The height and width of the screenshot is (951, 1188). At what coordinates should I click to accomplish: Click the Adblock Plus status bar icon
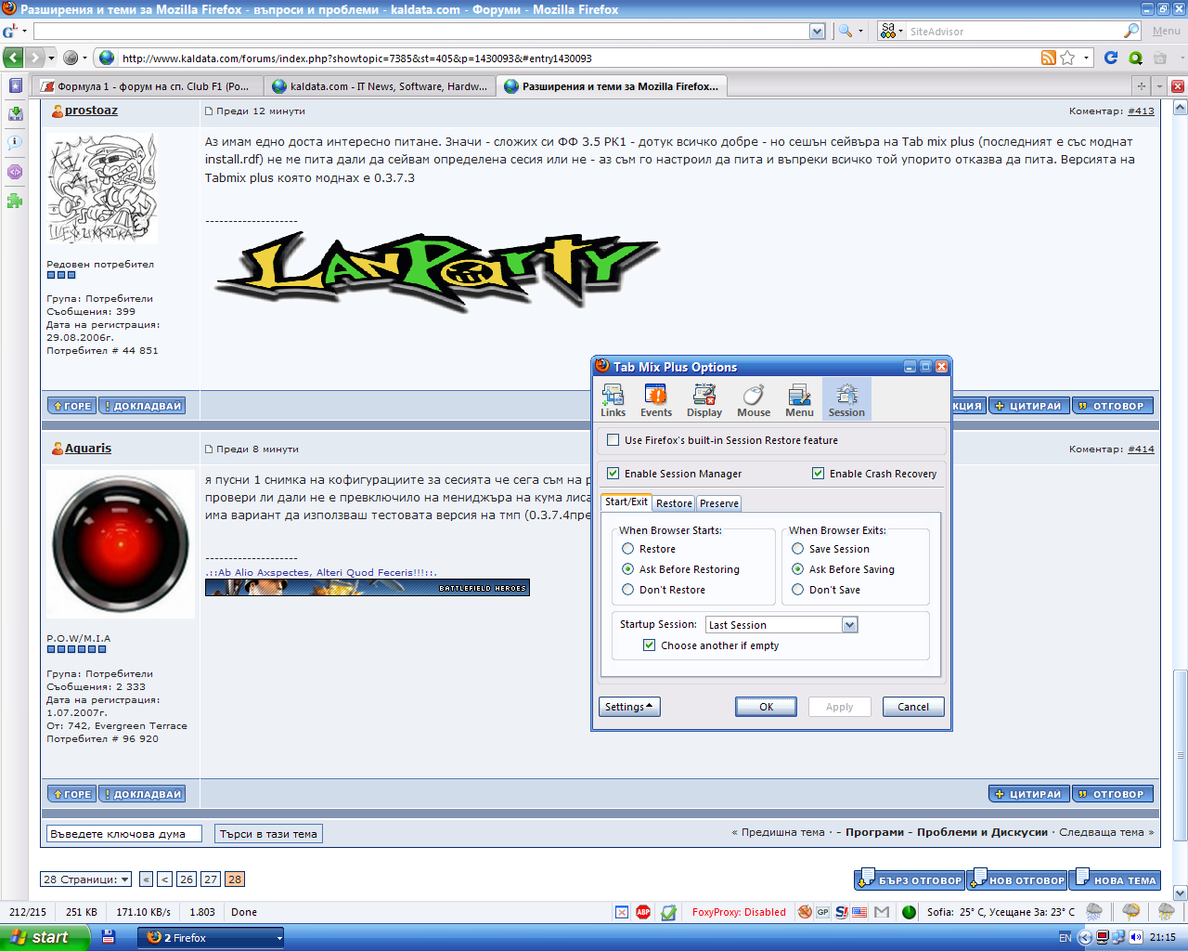pyautogui.click(x=643, y=912)
